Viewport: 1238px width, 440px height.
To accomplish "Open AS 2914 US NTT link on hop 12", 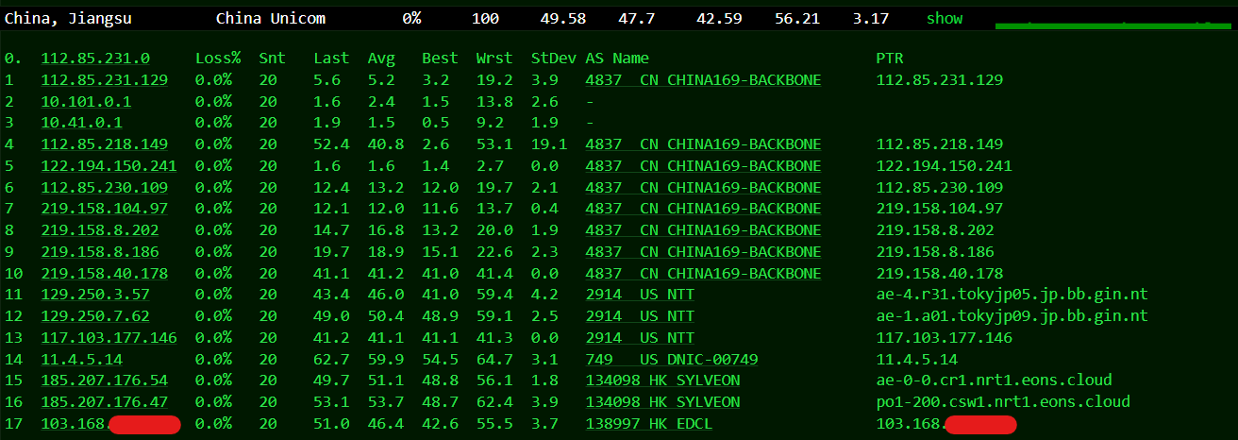I will (640, 315).
